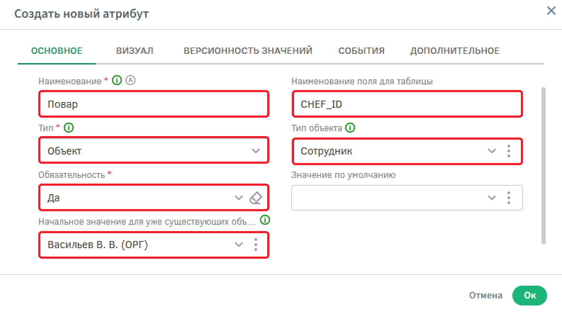Go to the СОБЫТИЯ tab
The width and height of the screenshot is (562, 314).
361,51
